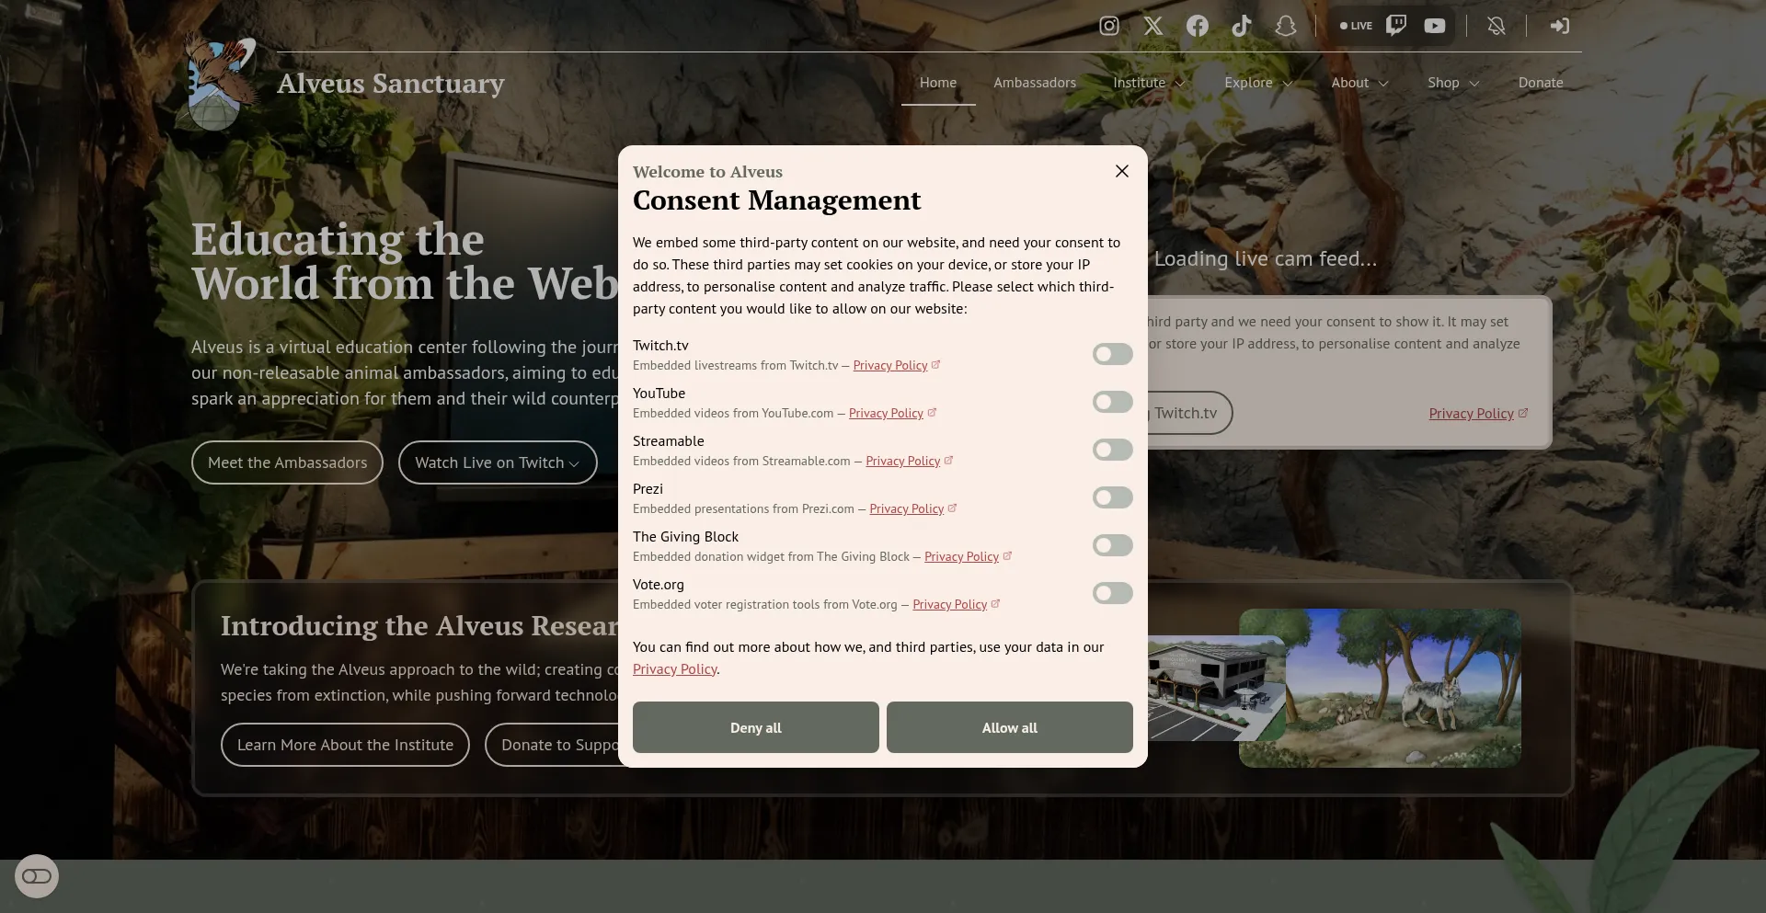Toggle YouTube embedded videos consent
Screen dimensions: 1766x913
(x=1112, y=402)
